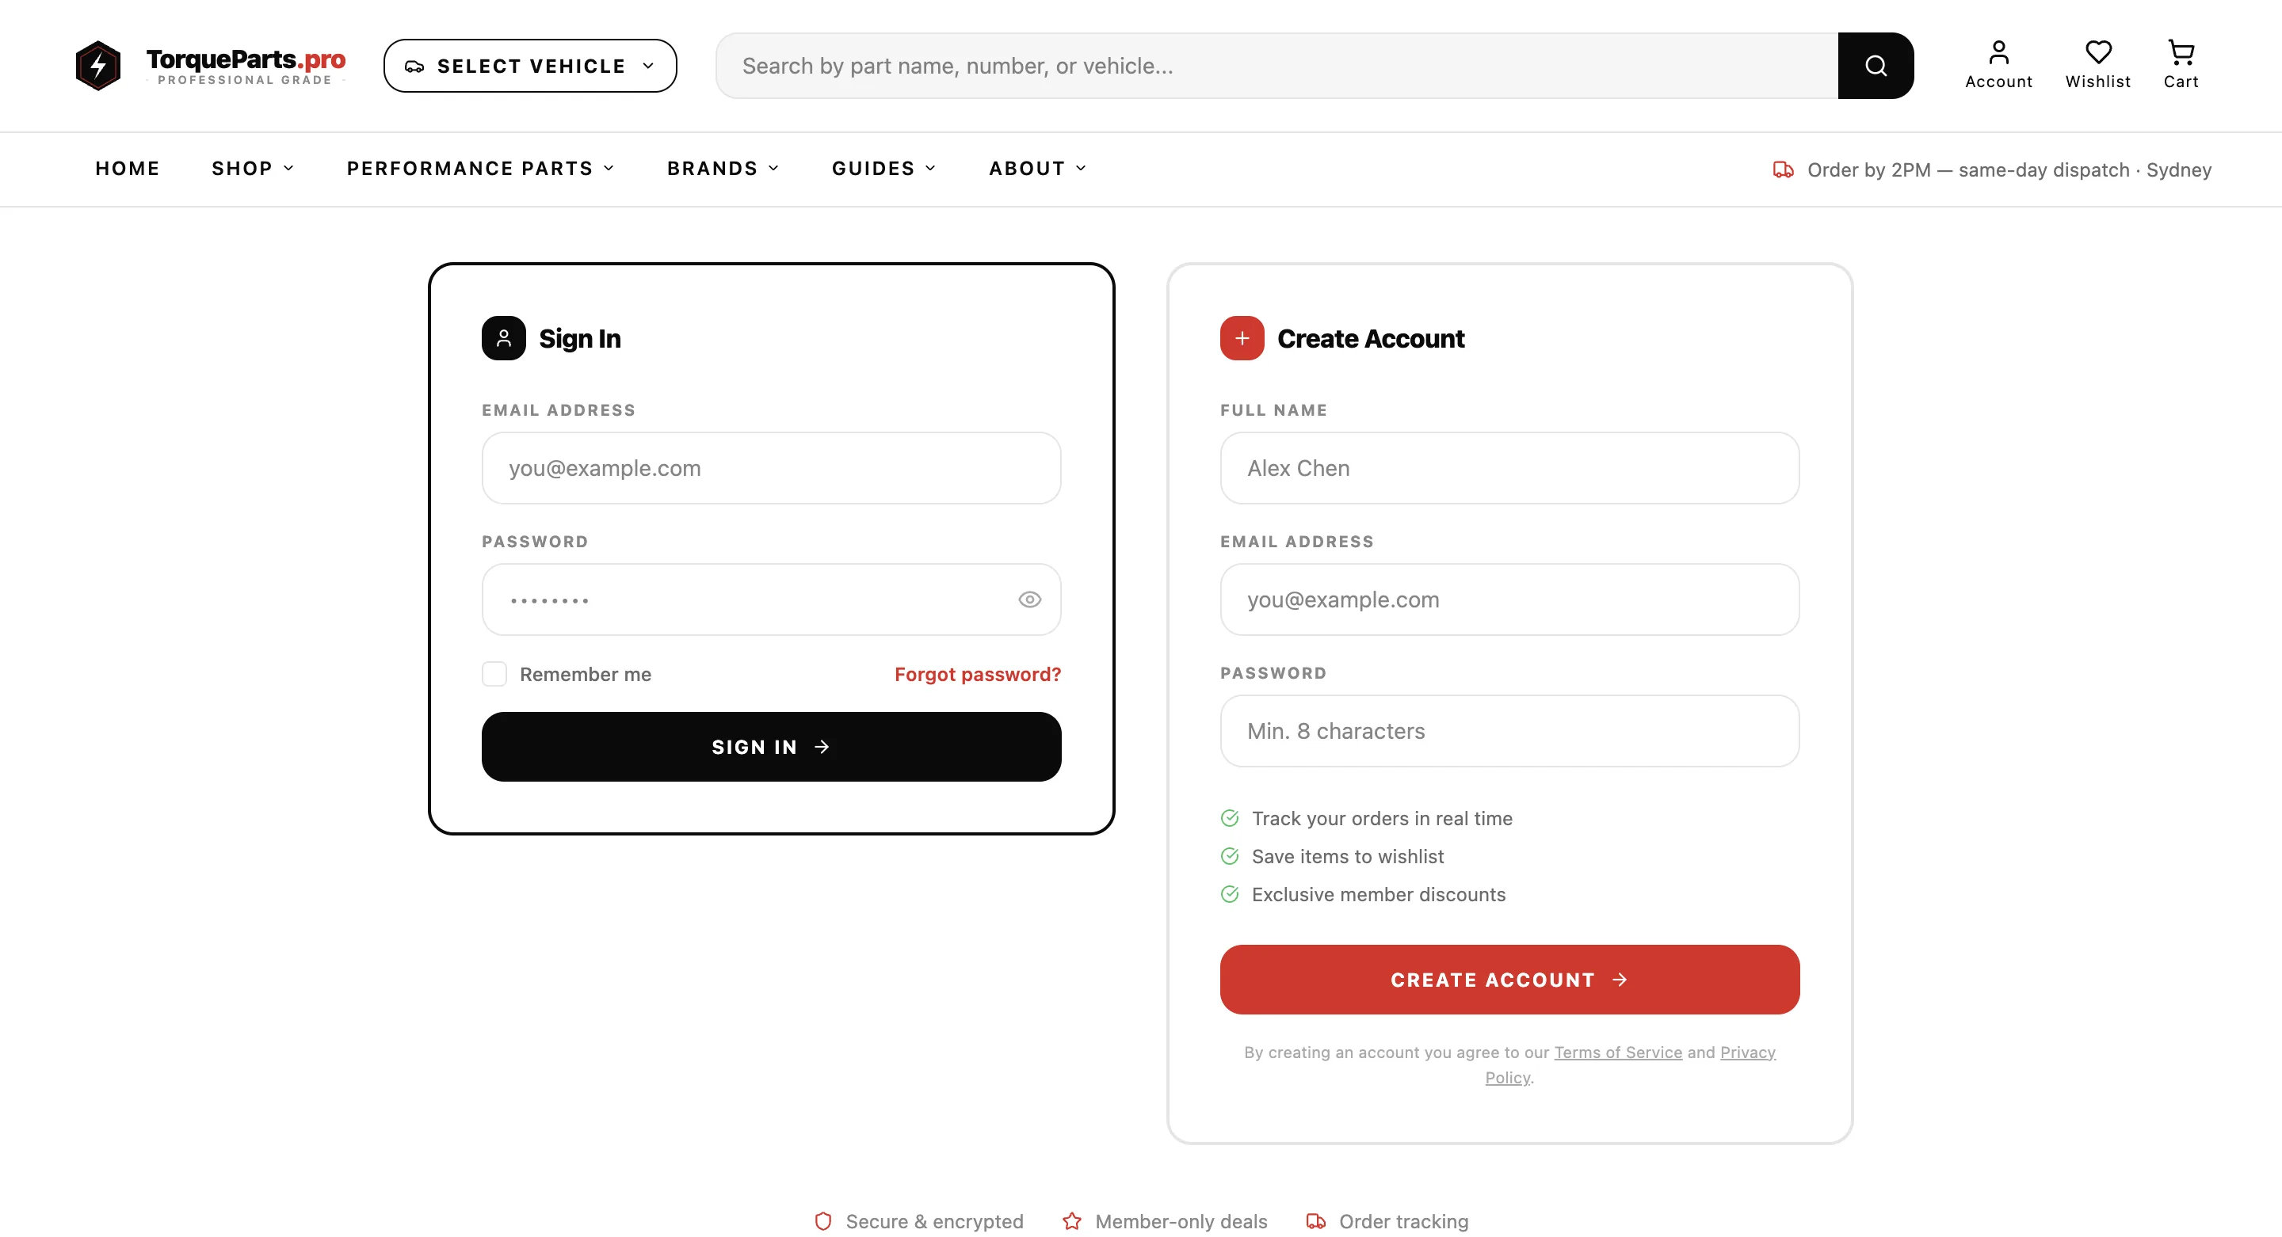Enable the Remember me checkbox
This screenshot has height=1237, width=2282.
tap(494, 673)
